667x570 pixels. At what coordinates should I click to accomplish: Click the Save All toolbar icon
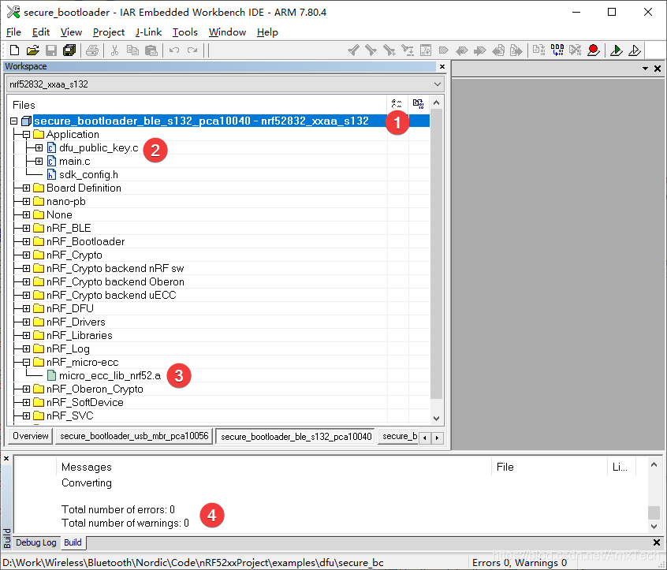[69, 50]
